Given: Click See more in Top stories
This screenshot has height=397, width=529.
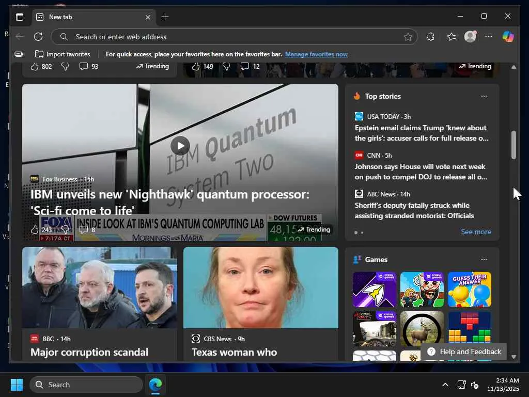Looking at the screenshot, I should click(x=476, y=232).
